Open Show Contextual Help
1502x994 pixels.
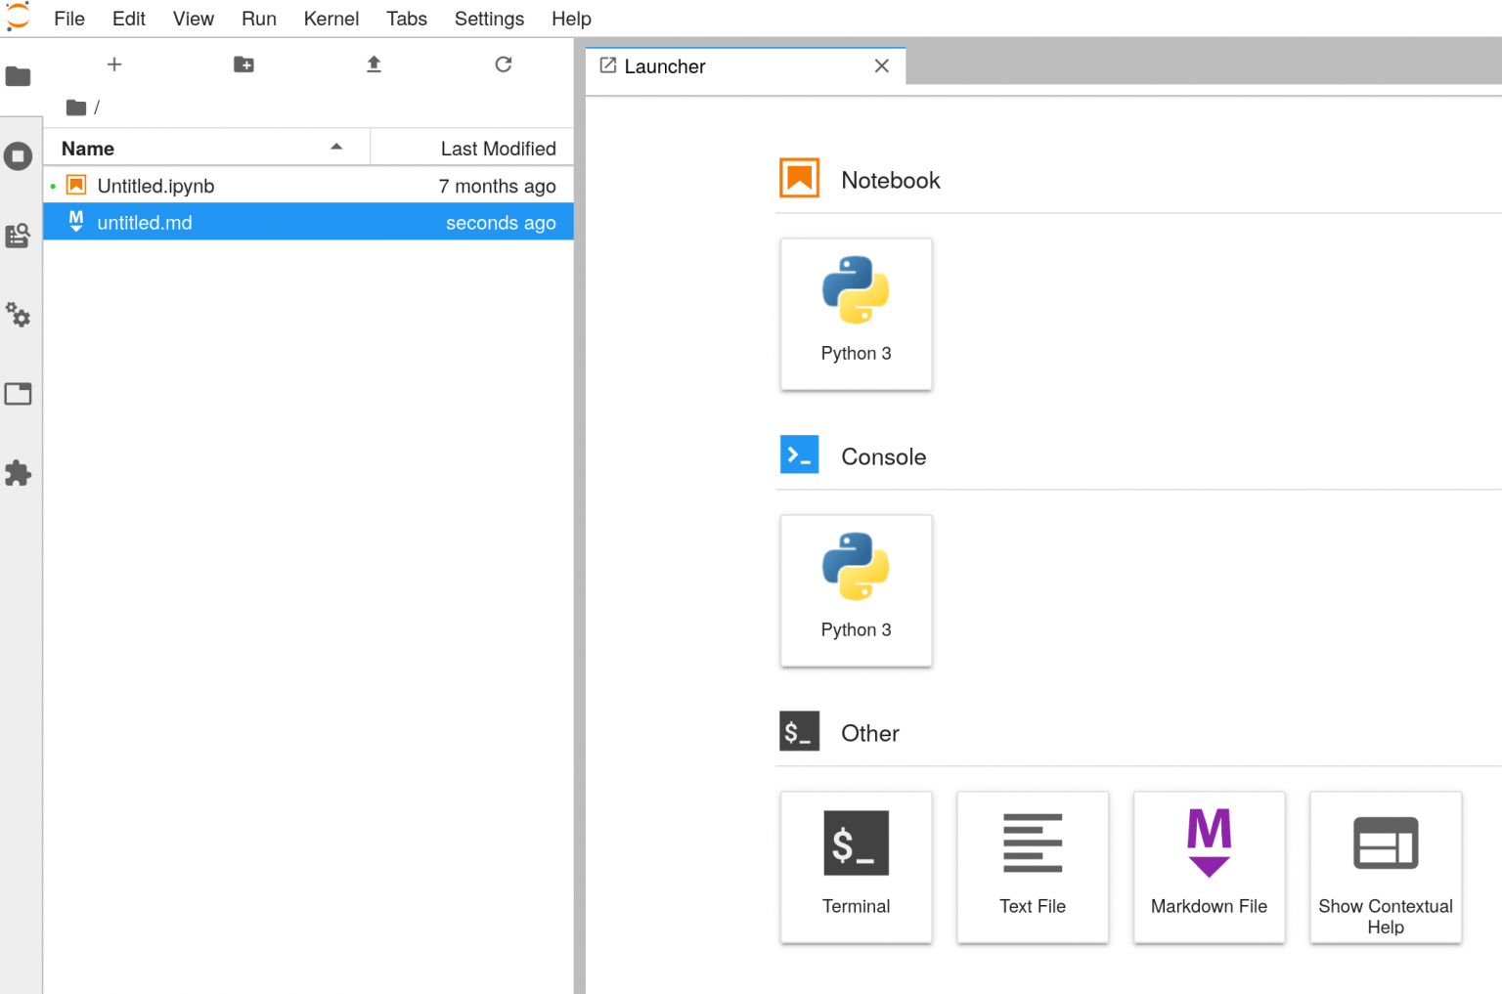tap(1385, 867)
